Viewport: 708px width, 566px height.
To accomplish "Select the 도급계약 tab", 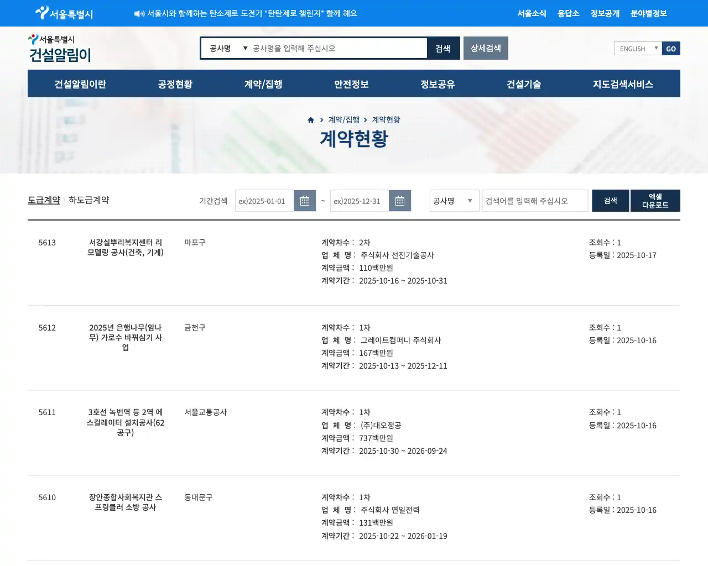I will click(x=44, y=200).
